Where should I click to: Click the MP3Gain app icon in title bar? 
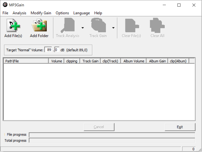(5, 5)
